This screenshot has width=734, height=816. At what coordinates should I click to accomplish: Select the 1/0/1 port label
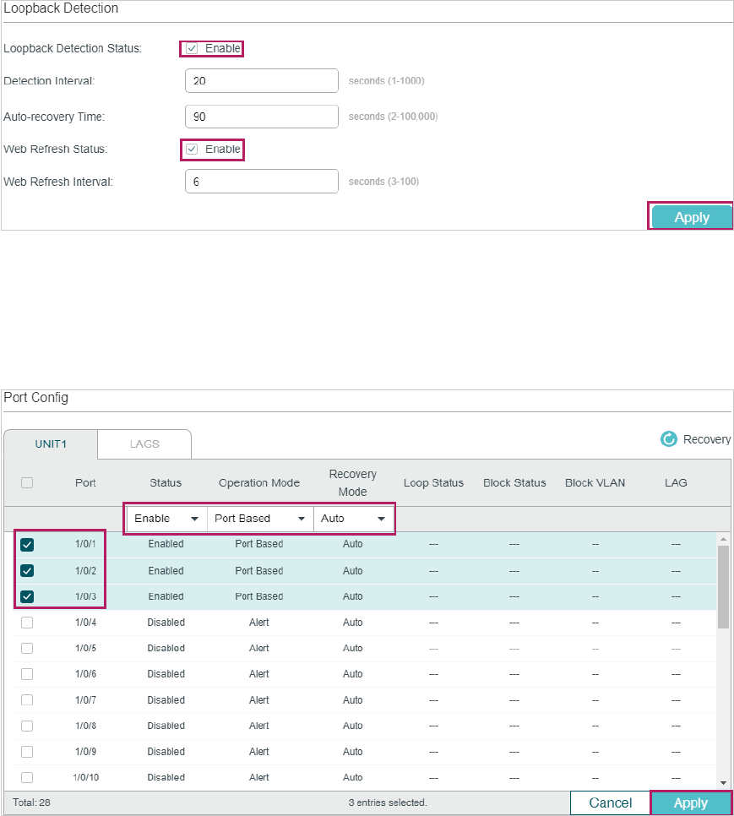[x=85, y=544]
